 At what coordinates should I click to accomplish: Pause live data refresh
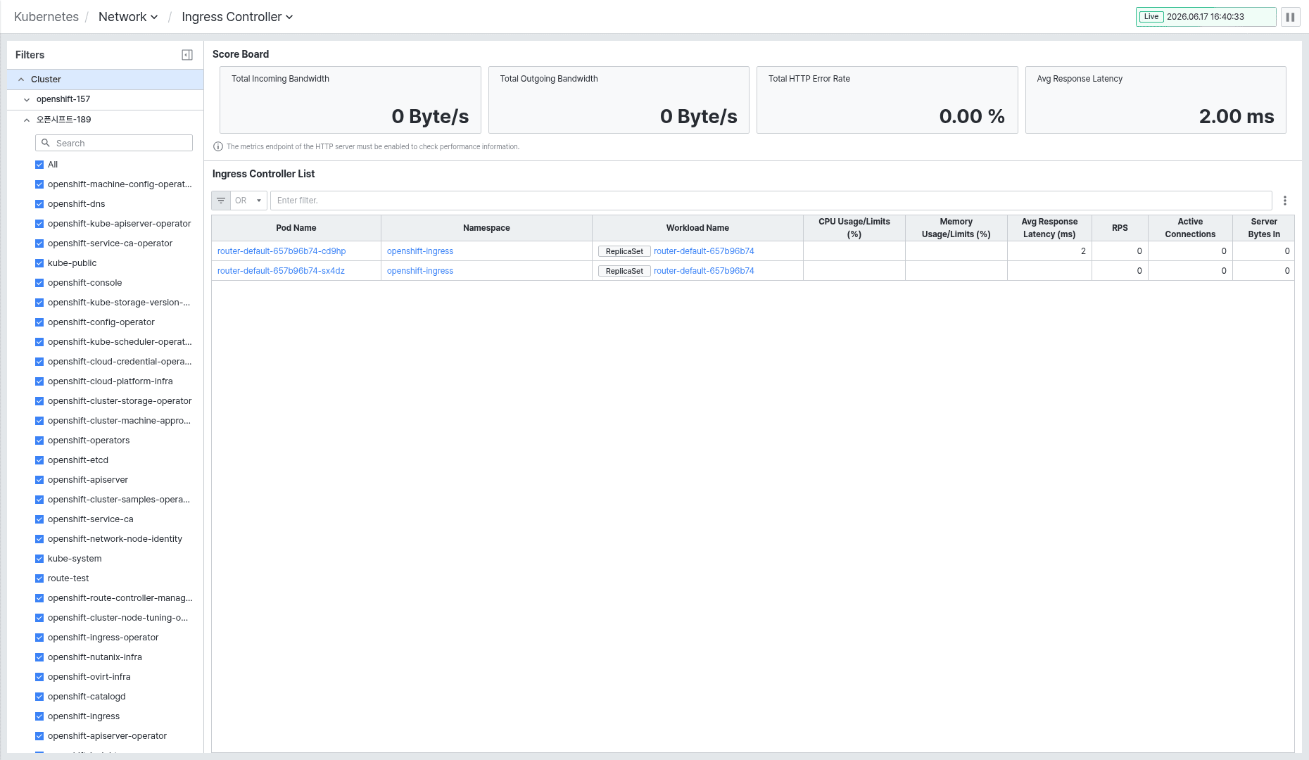[1290, 17]
